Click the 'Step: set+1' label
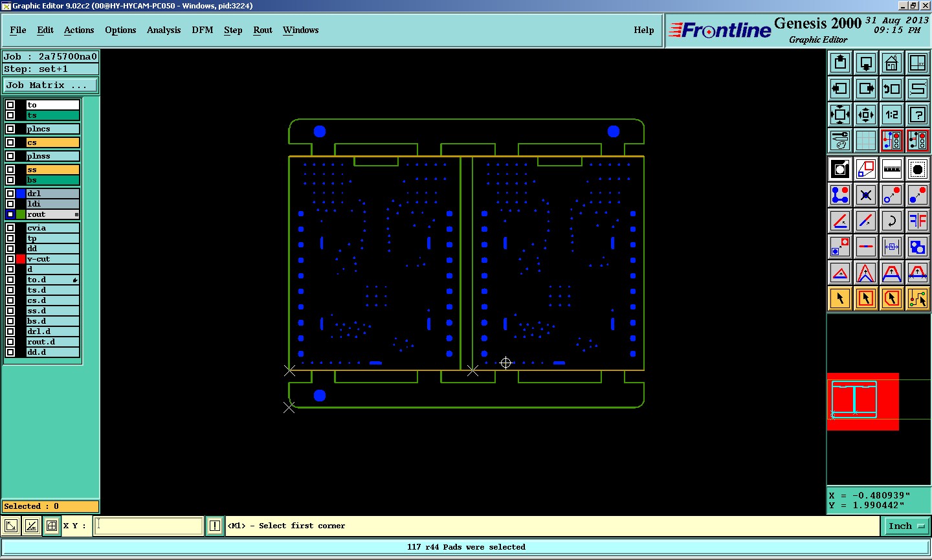Viewport: 932px width, 560px height. tap(36, 69)
